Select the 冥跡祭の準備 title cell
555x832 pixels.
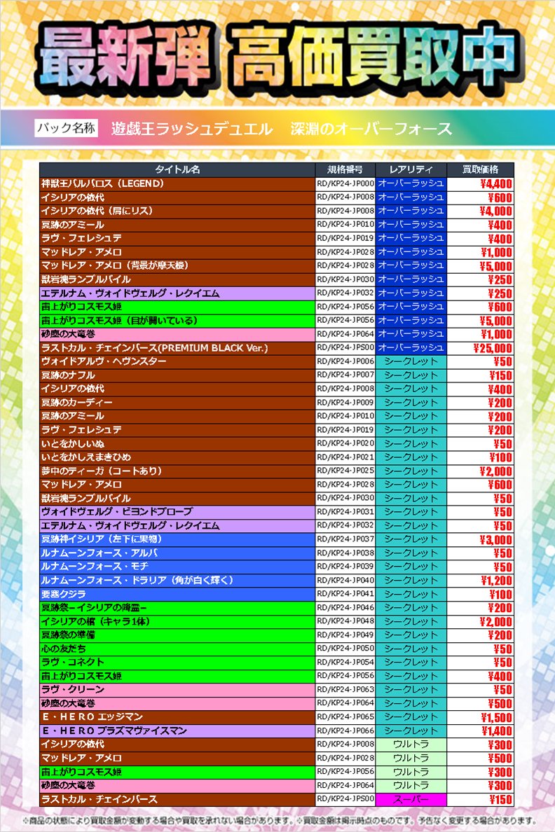click(x=177, y=635)
